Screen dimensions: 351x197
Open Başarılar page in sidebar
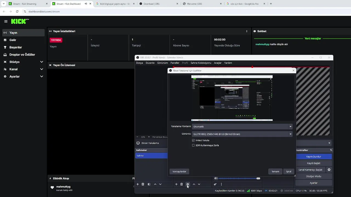tap(23, 47)
